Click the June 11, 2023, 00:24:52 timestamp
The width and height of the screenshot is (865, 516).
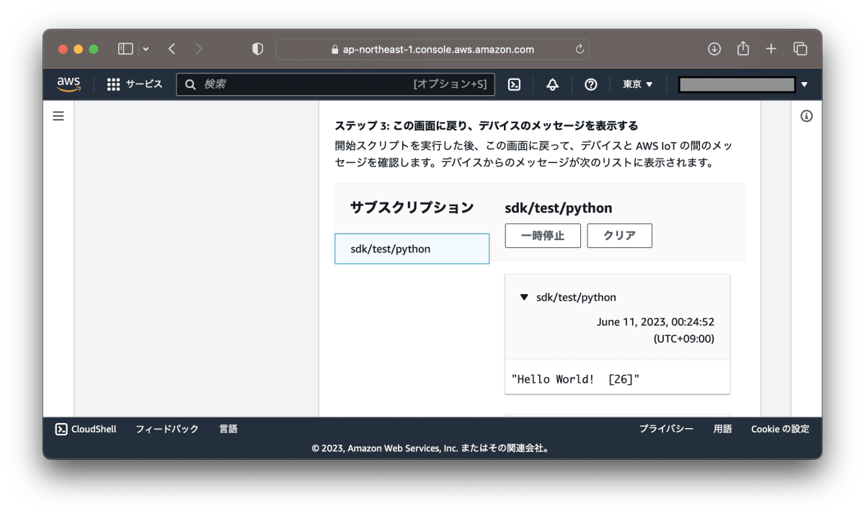tap(655, 322)
